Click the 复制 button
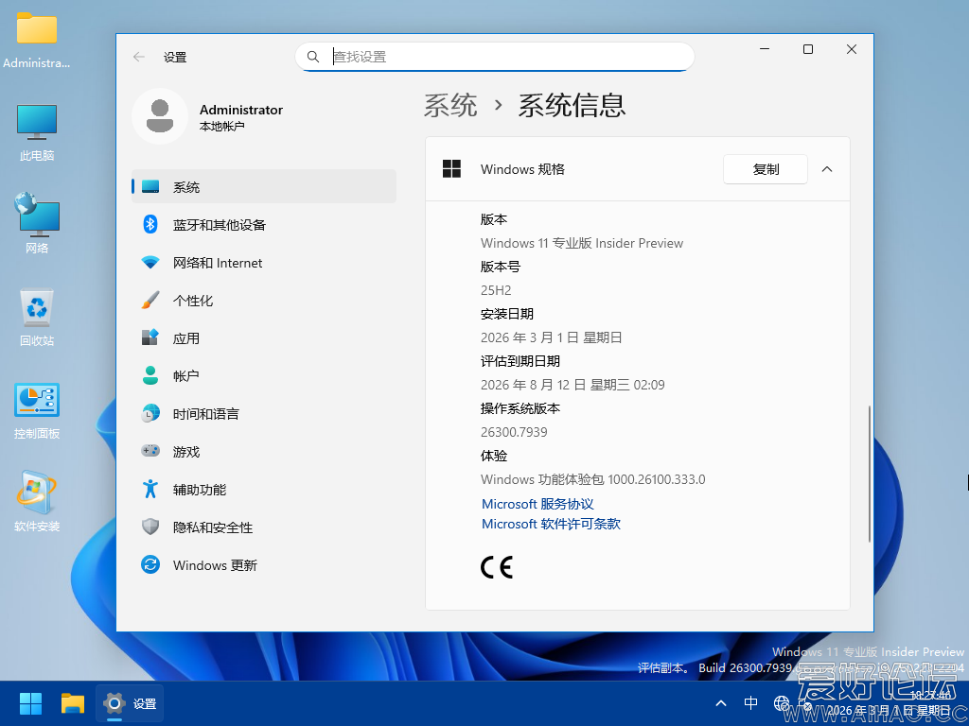This screenshot has width=969, height=726. pyautogui.click(x=765, y=169)
